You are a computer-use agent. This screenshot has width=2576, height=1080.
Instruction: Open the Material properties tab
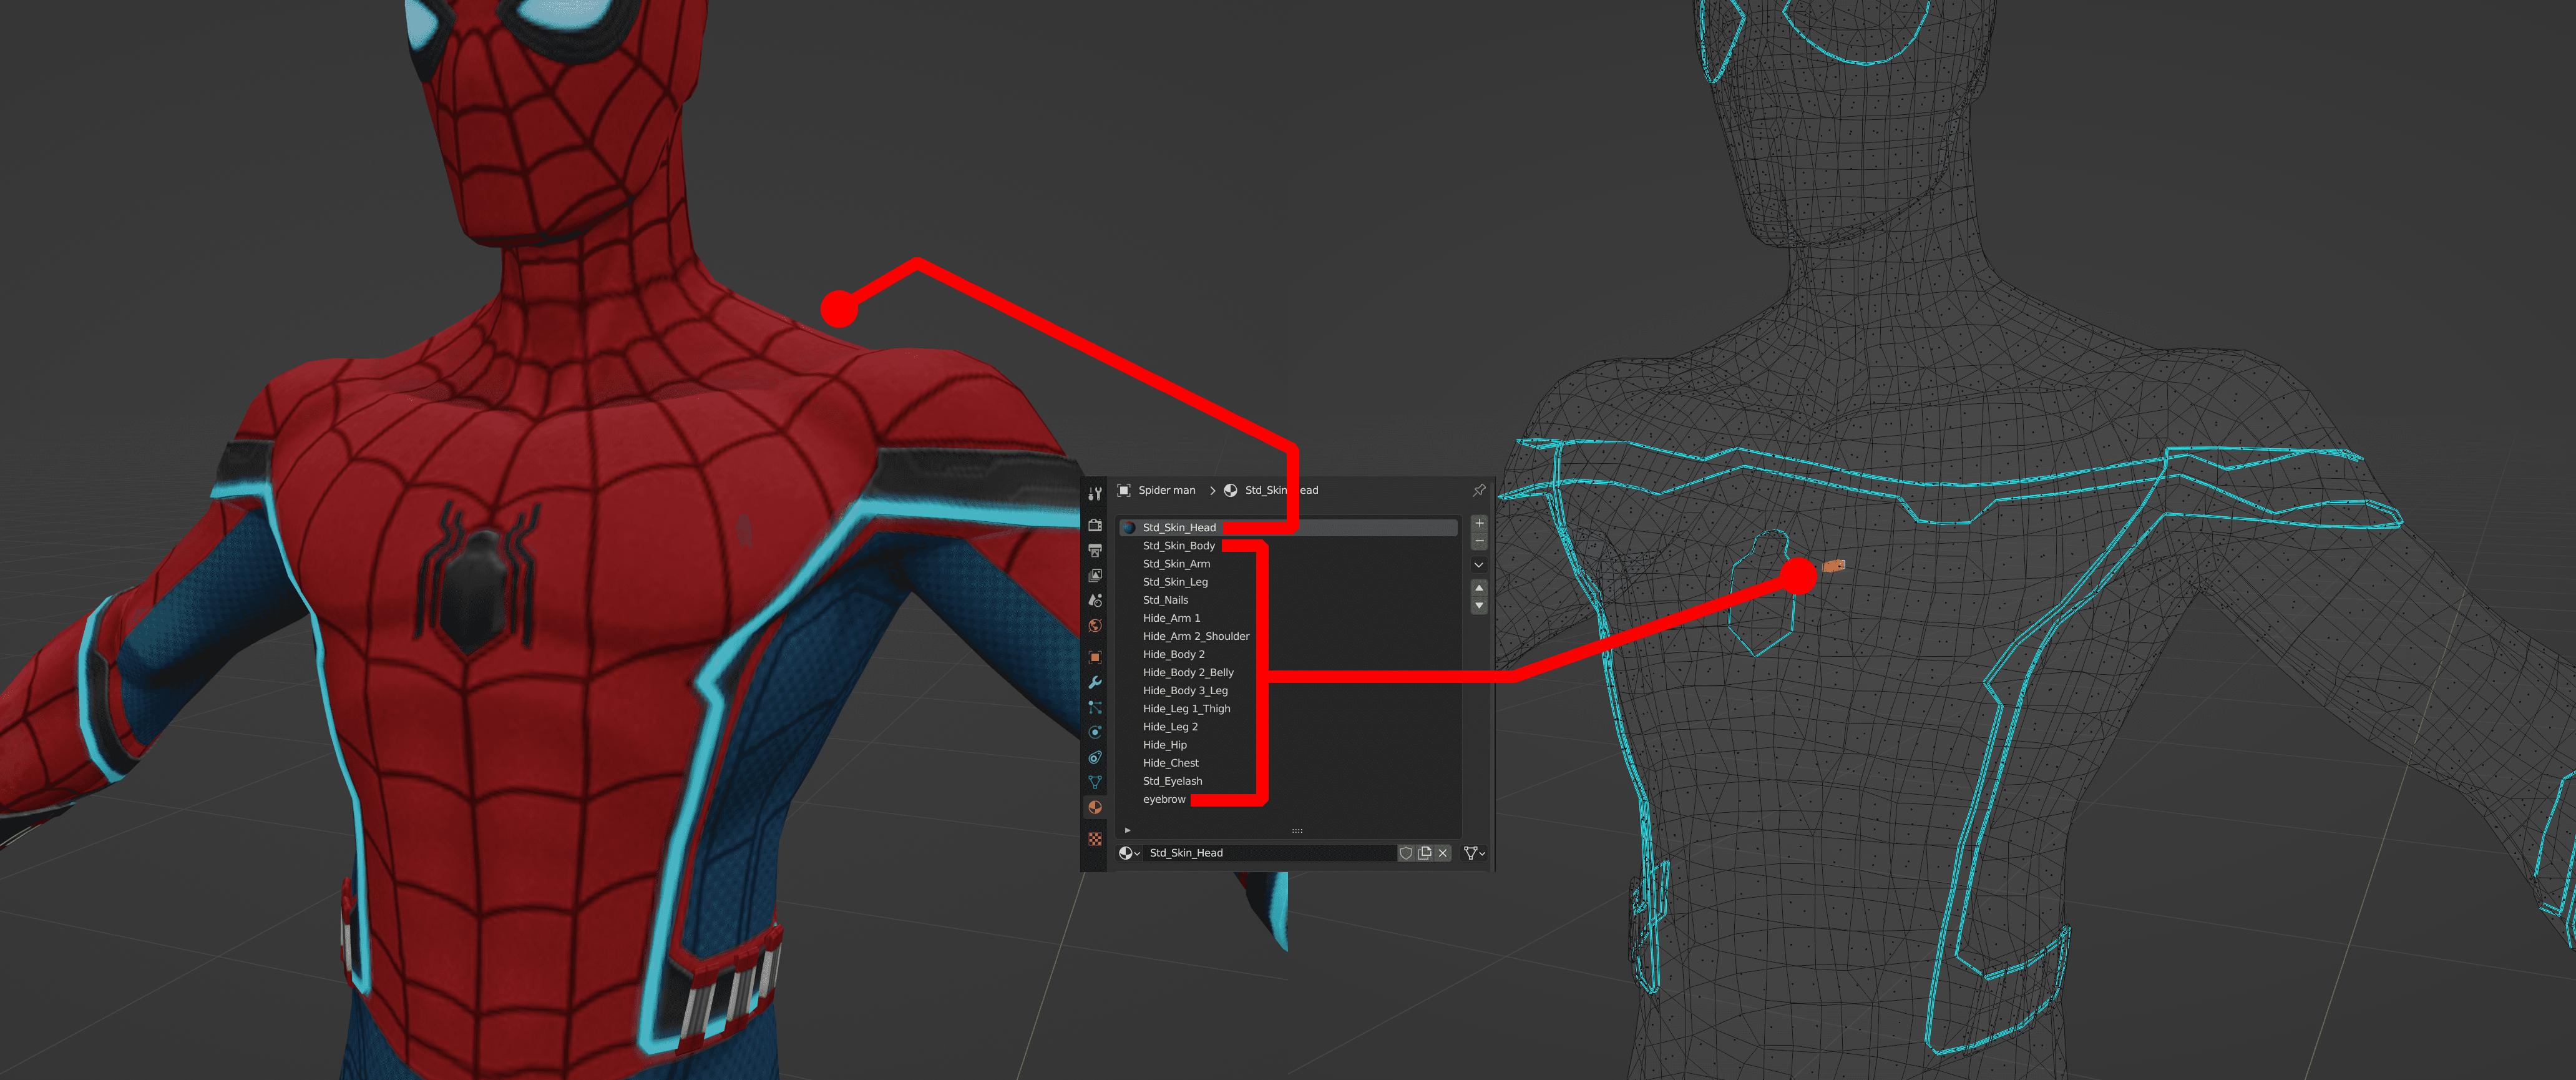coord(1095,807)
